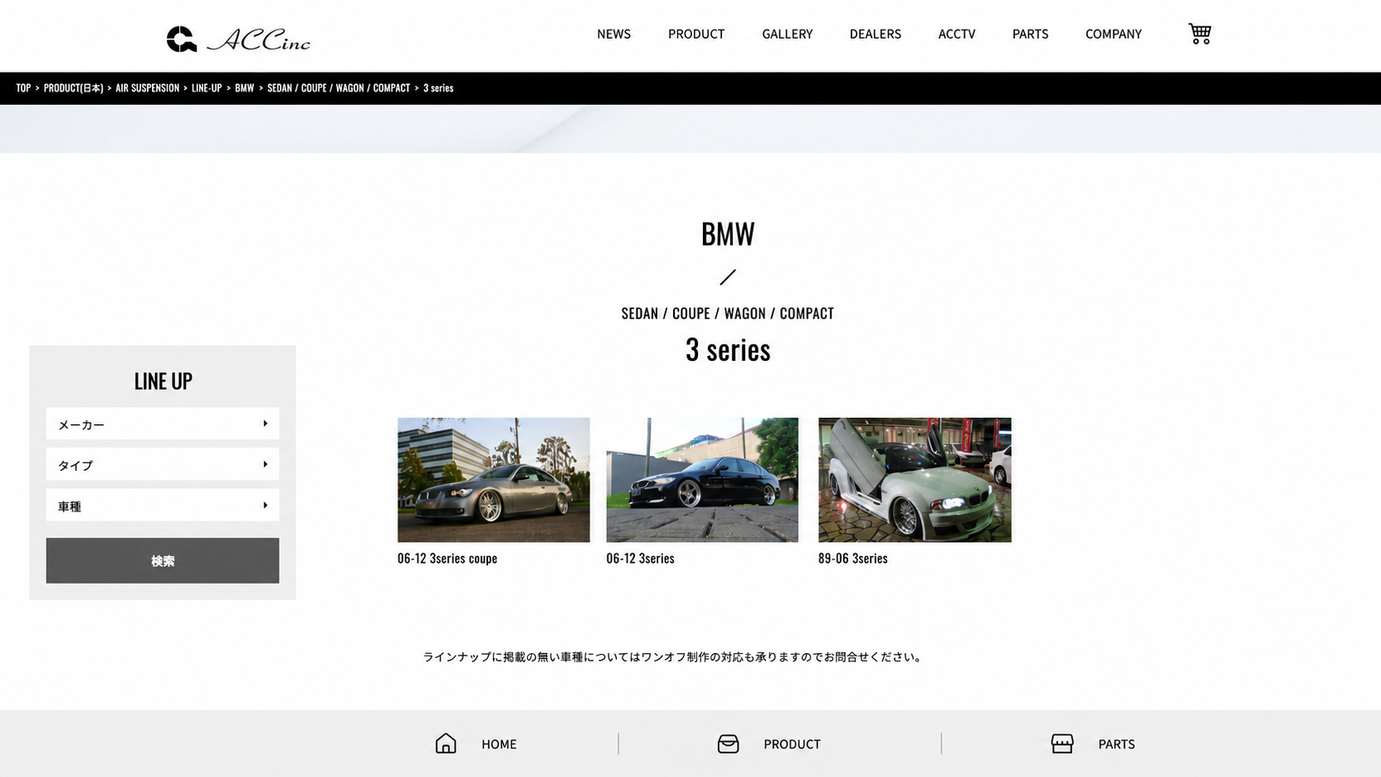Click the HOME footer link text
Image resolution: width=1381 pixels, height=777 pixels.
click(x=499, y=744)
